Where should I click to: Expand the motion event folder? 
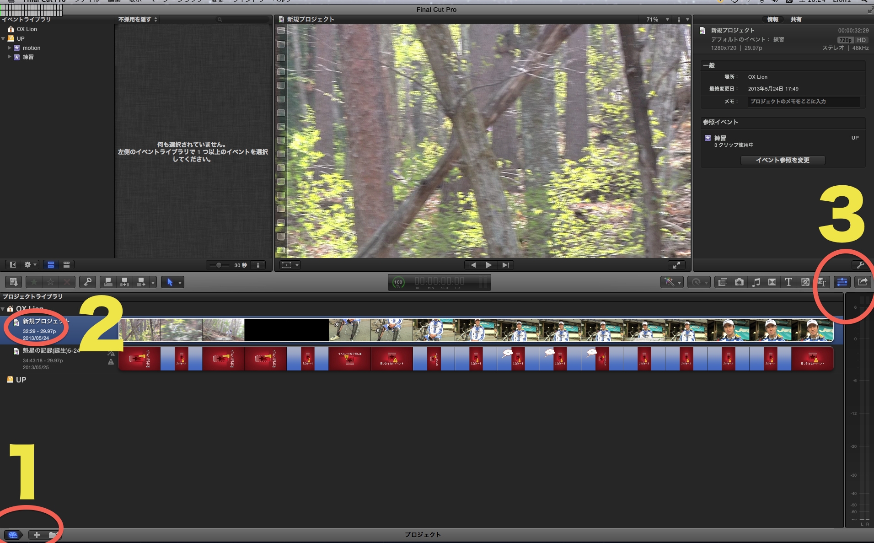point(9,48)
